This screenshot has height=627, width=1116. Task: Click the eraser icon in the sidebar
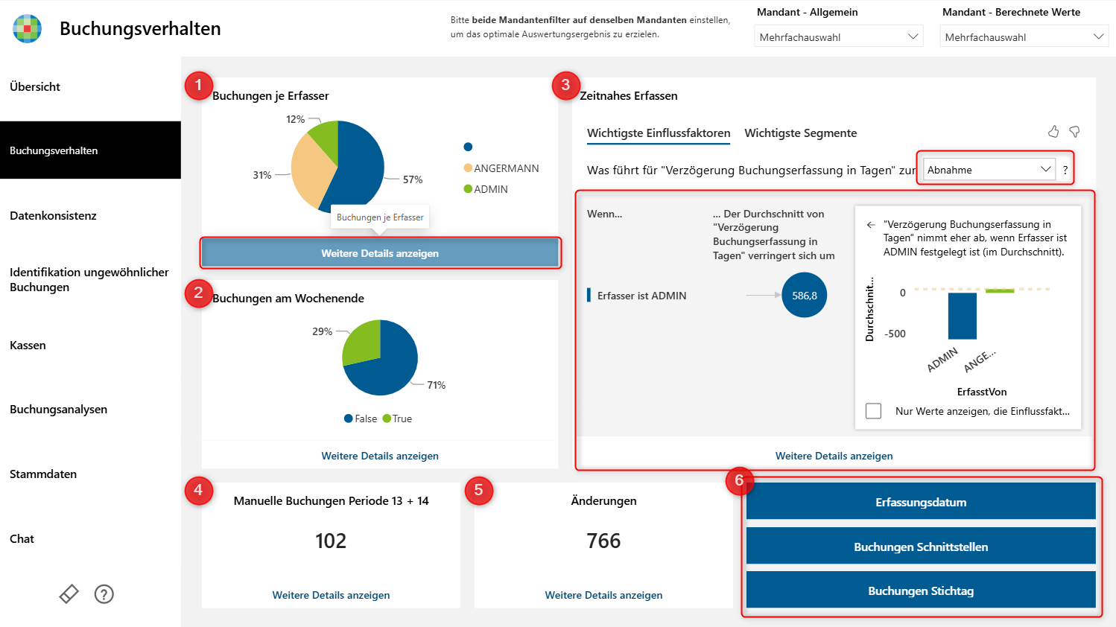pyautogui.click(x=69, y=593)
